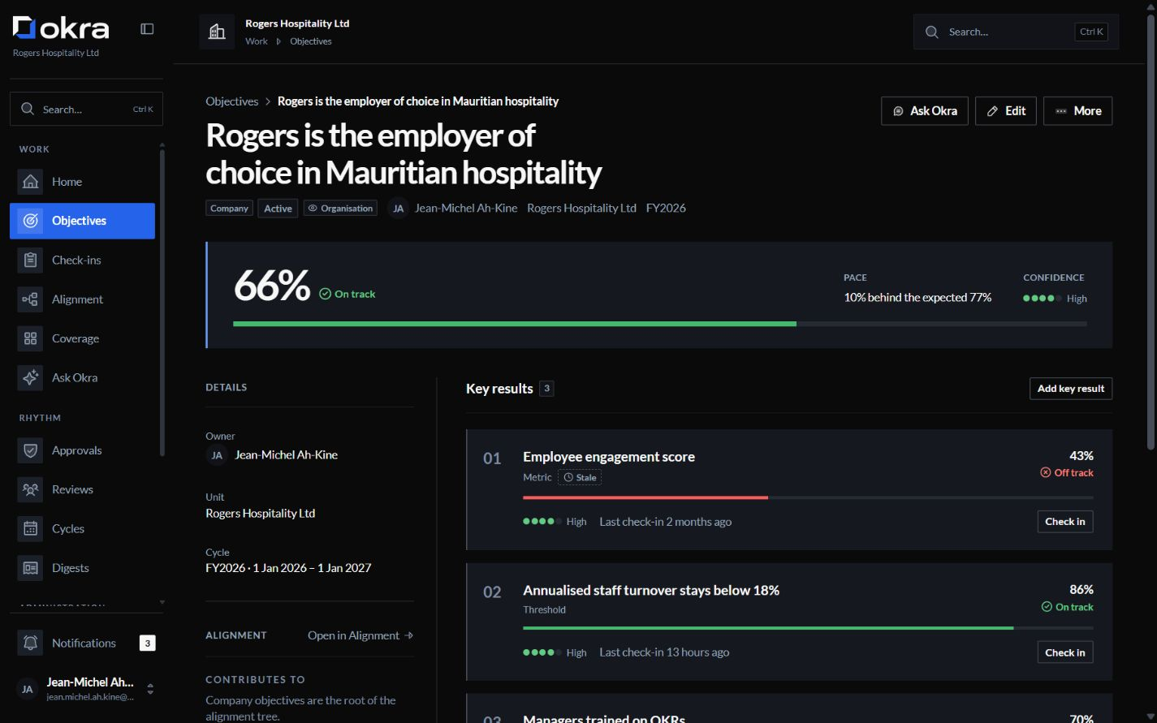Click the Employee engagement score progress bar
This screenshot has width=1157, height=723.
coord(808,497)
